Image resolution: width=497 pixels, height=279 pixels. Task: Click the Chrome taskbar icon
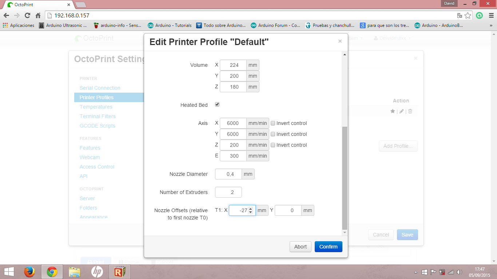pyautogui.click(x=52, y=272)
